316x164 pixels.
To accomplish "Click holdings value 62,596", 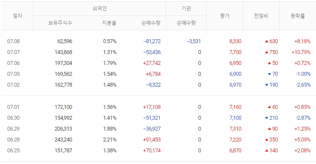I will click(x=65, y=41).
